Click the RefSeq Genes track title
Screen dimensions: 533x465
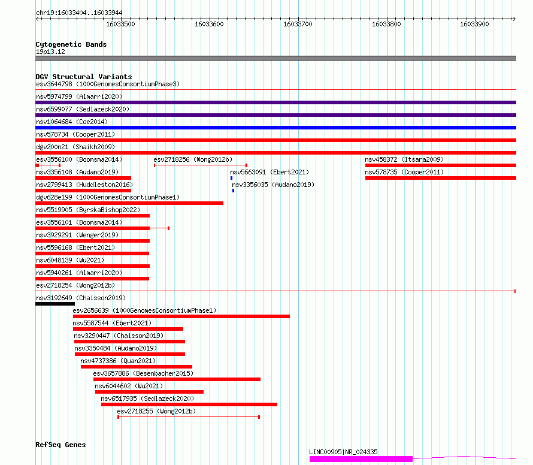click(x=60, y=445)
